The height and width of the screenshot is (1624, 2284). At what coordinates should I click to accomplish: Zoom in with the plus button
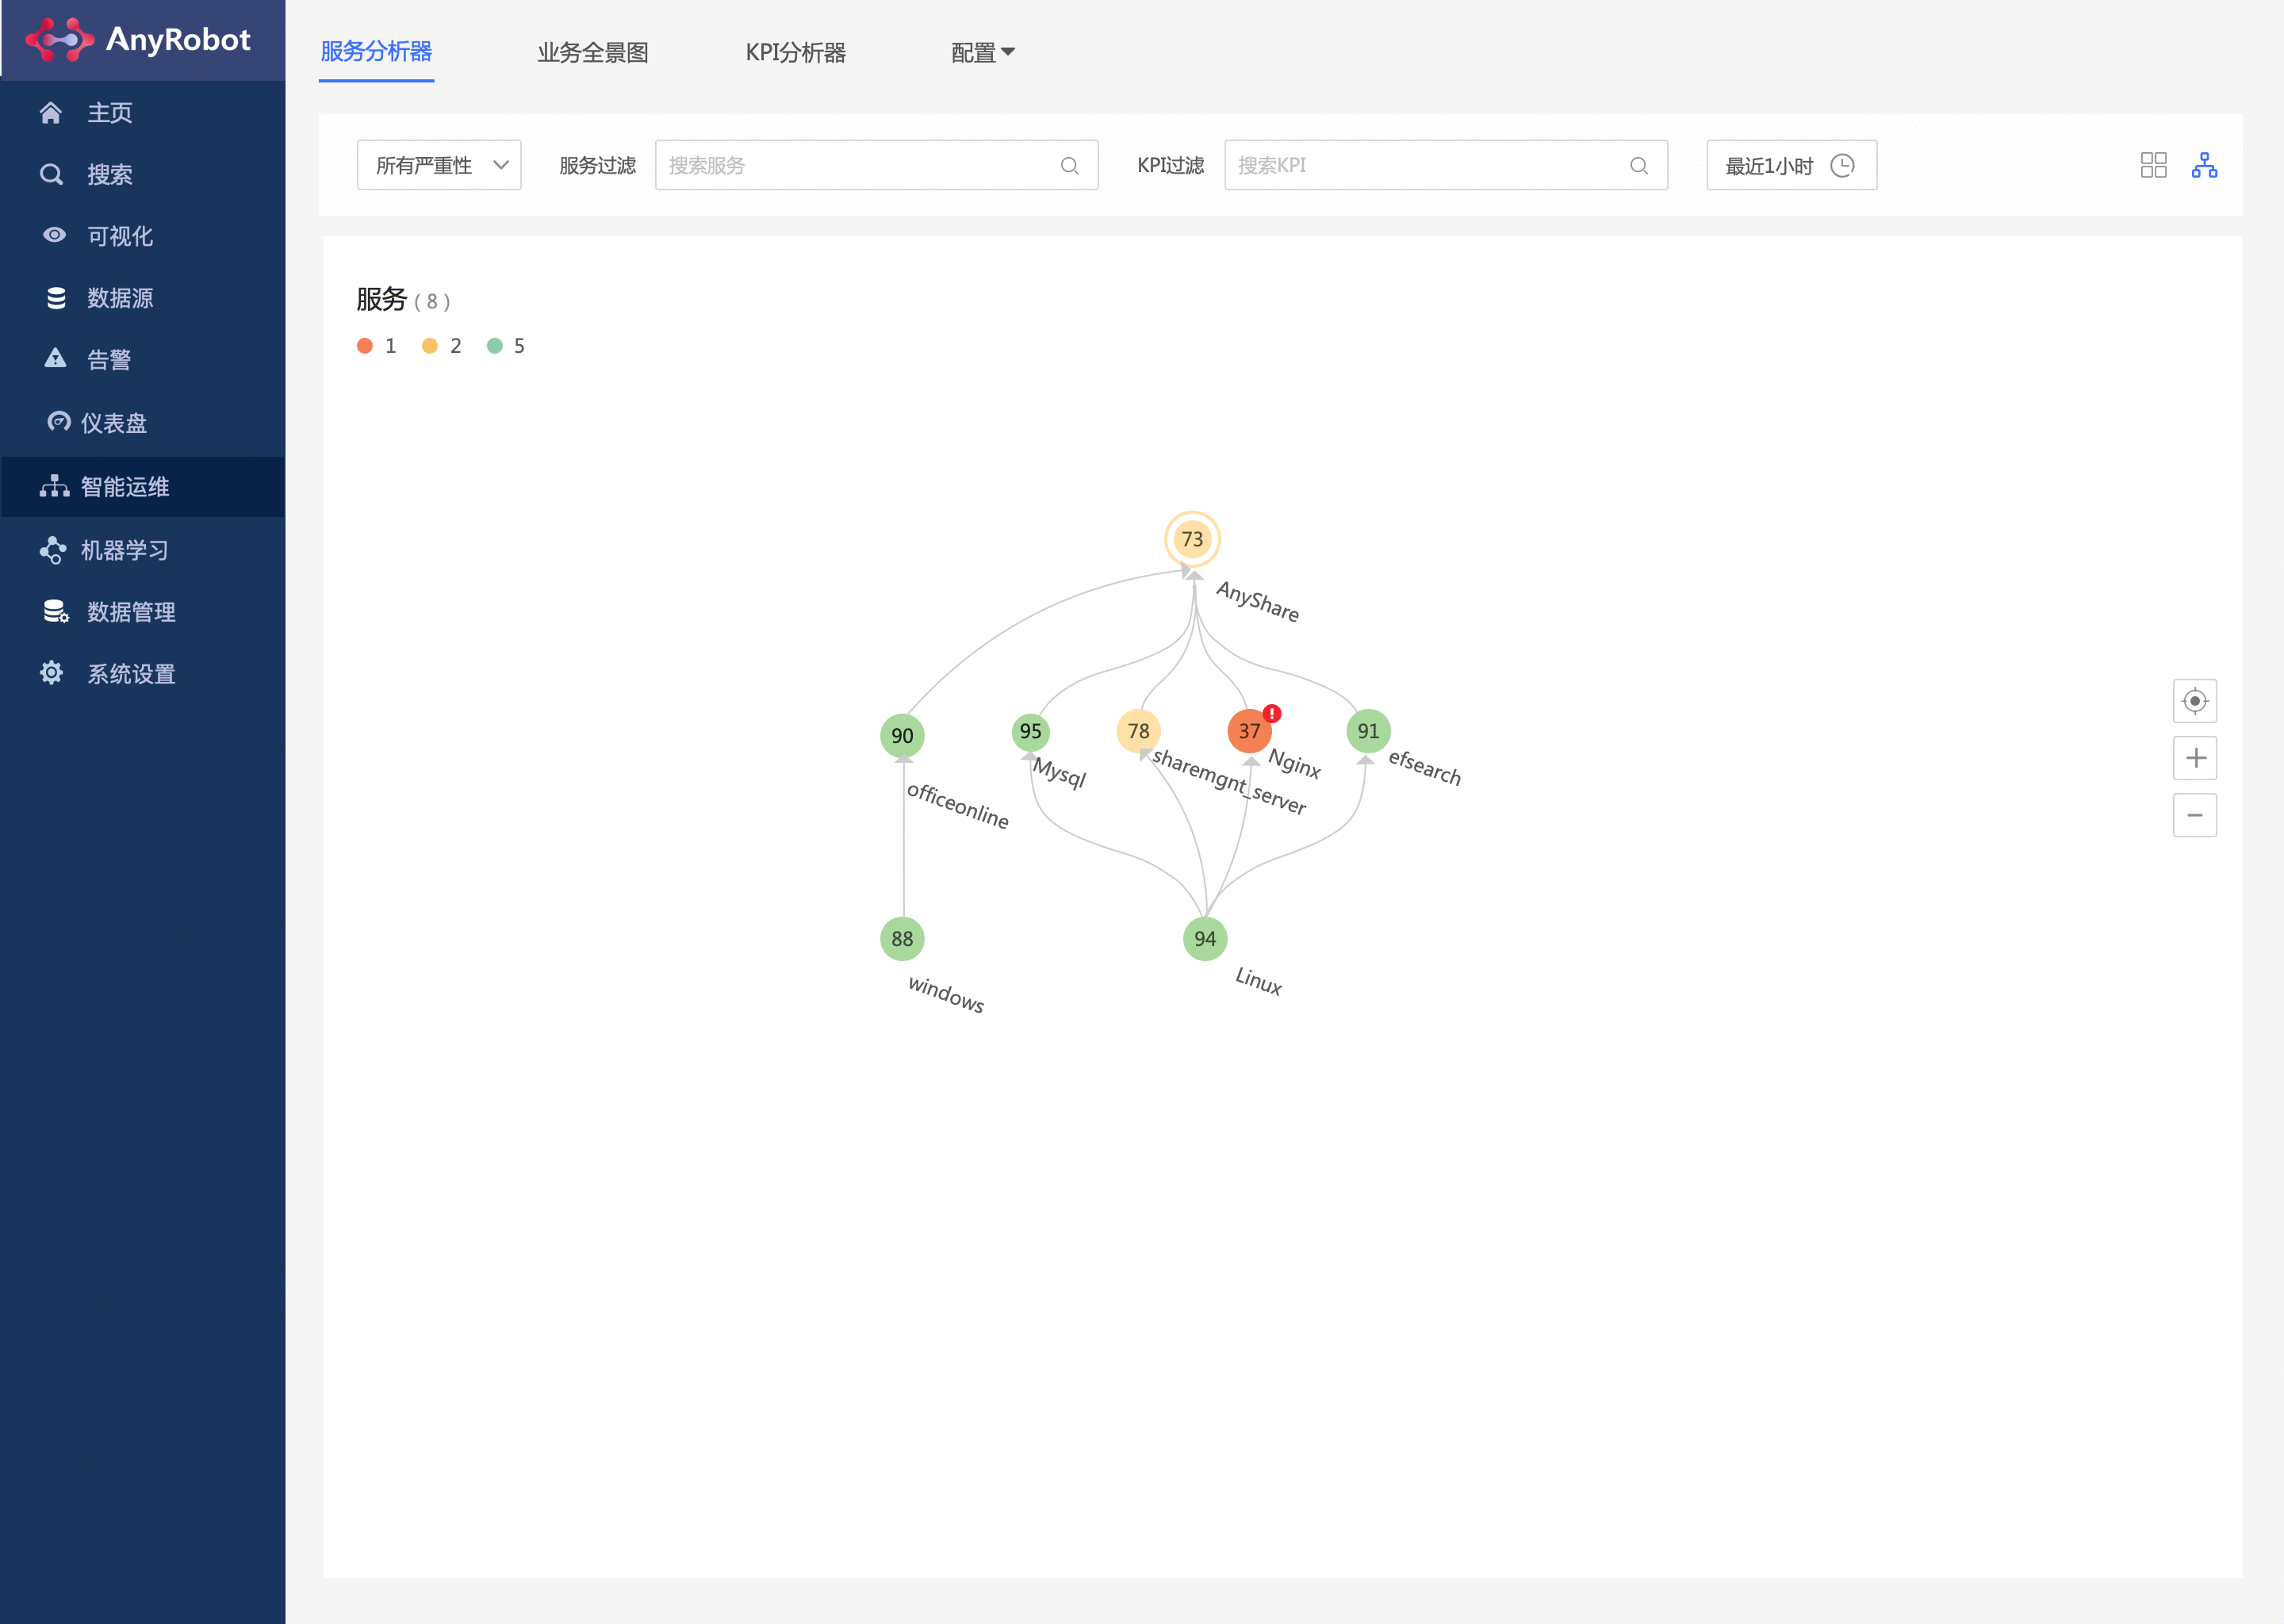pyautogui.click(x=2195, y=758)
